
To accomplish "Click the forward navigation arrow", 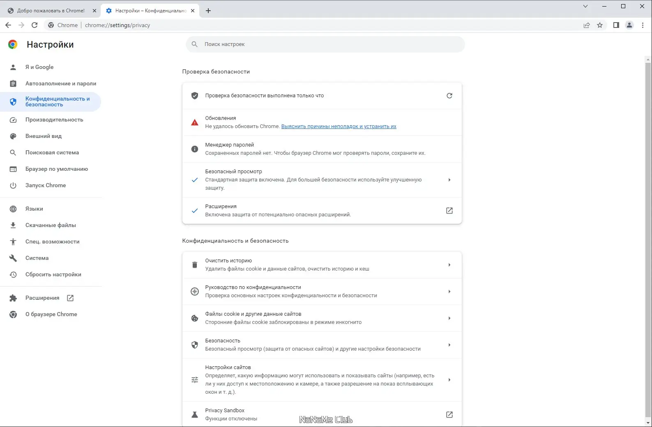I will tap(21, 25).
